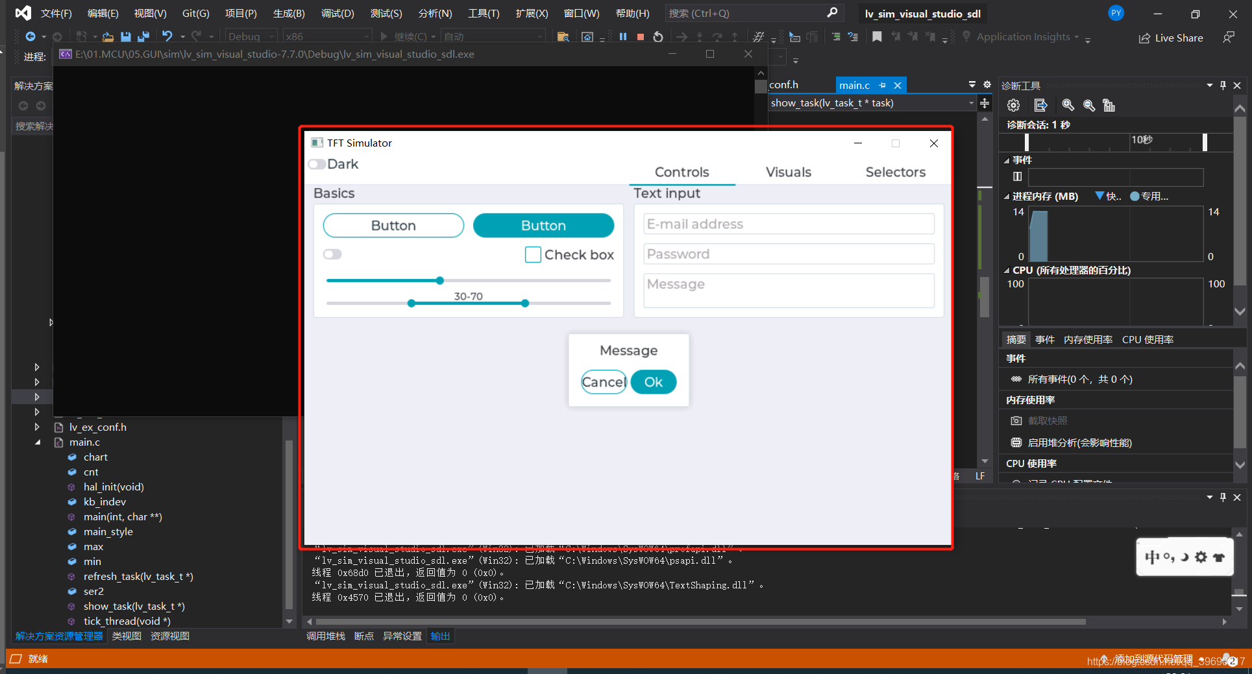The width and height of the screenshot is (1252, 674).
Task: Click the enable heap profiling icon
Action: 1016,442
